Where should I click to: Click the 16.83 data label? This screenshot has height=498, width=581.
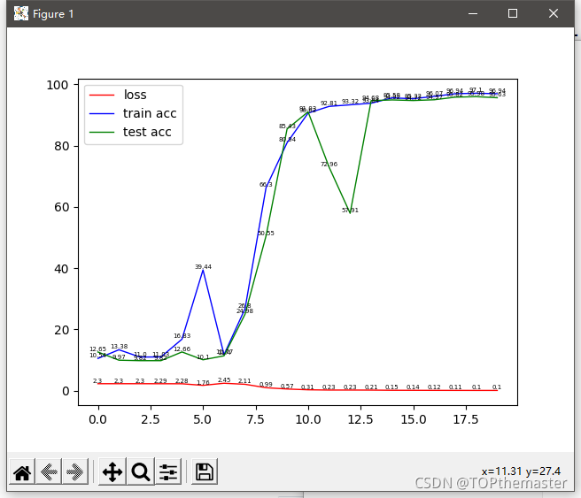click(182, 336)
